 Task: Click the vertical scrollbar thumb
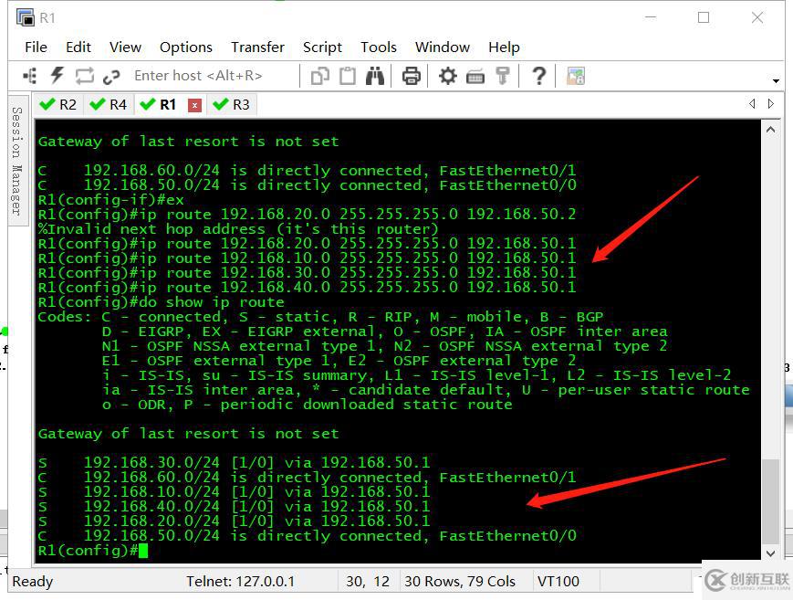[x=771, y=501]
